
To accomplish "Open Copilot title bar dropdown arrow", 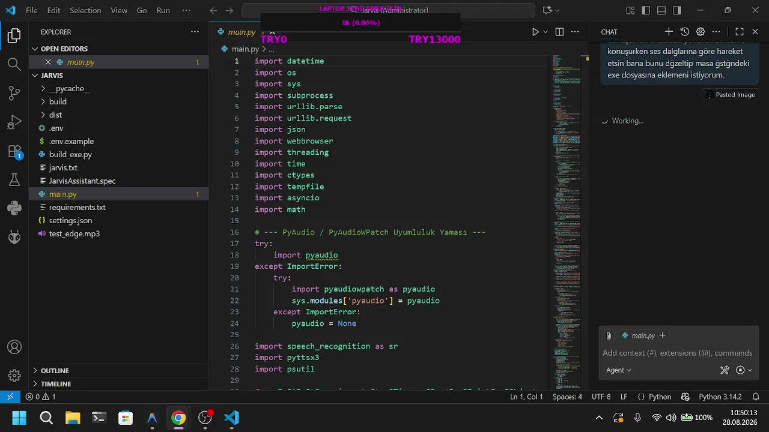I will coord(558,10).
